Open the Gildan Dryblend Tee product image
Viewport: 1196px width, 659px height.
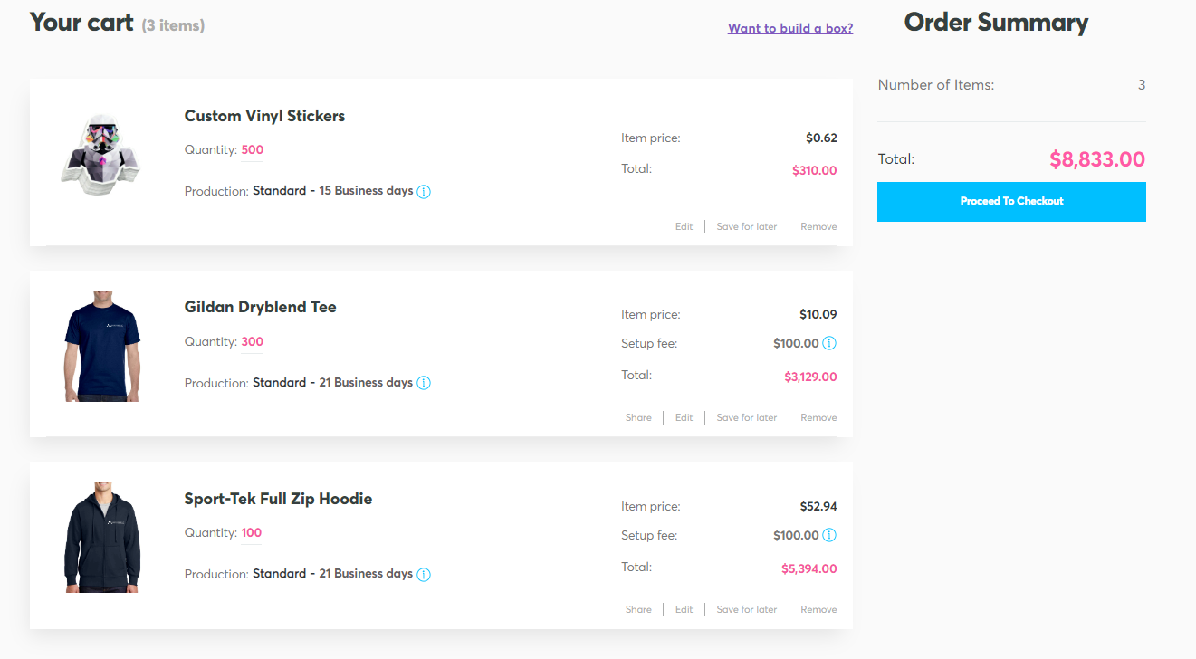(x=101, y=346)
